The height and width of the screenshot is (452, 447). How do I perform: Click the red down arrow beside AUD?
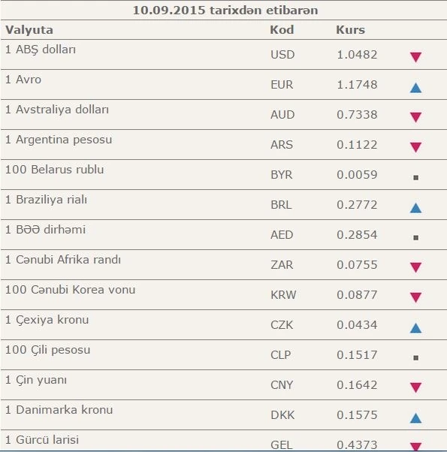(x=415, y=117)
